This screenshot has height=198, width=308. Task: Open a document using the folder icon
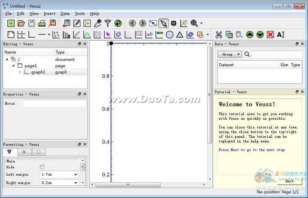pos(21,23)
